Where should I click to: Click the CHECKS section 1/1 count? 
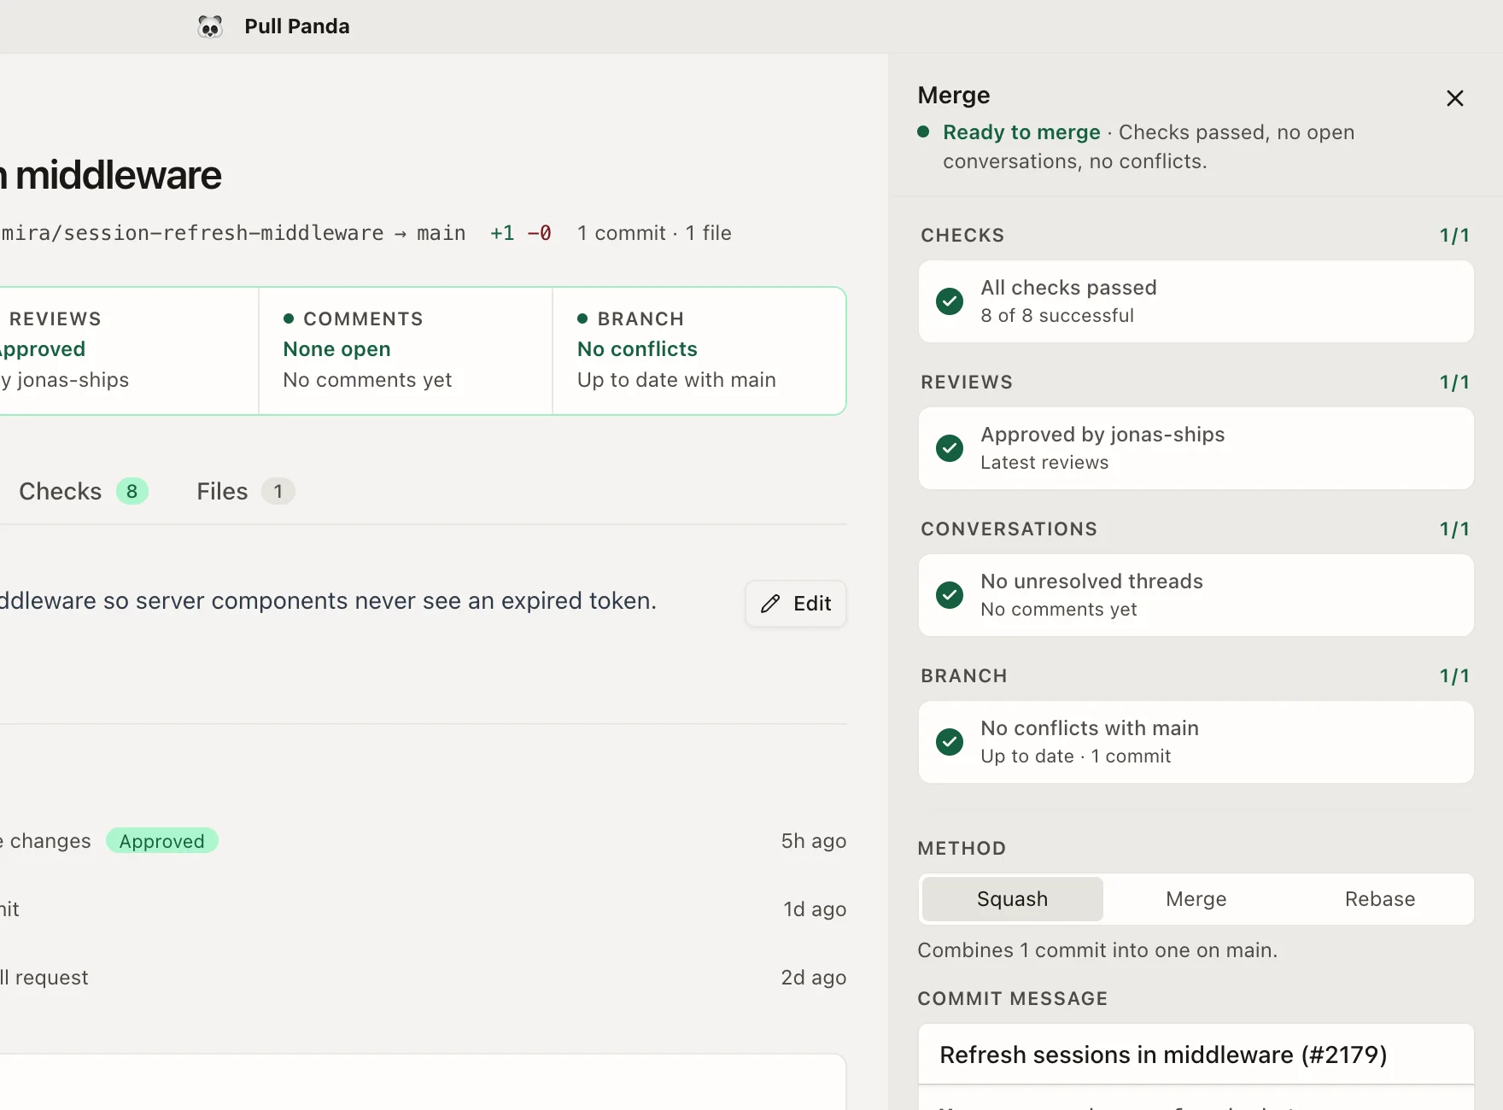tap(1454, 236)
